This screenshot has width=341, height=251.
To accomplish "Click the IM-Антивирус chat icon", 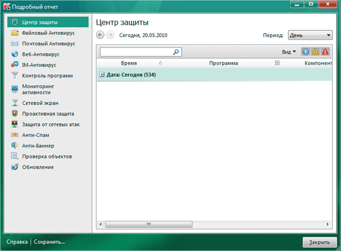I will tap(15, 65).
